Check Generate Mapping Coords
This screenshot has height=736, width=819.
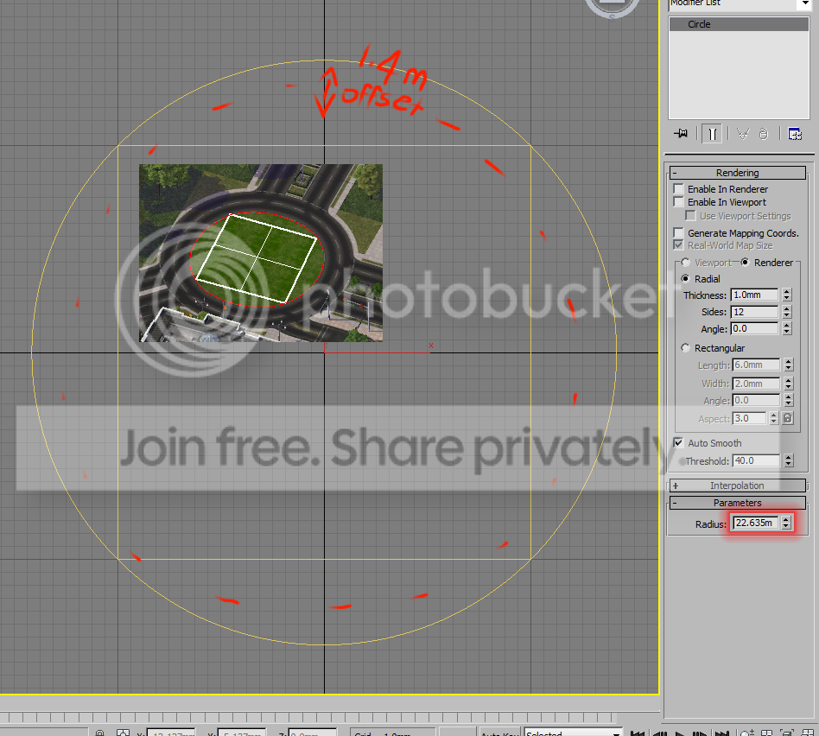[678, 233]
